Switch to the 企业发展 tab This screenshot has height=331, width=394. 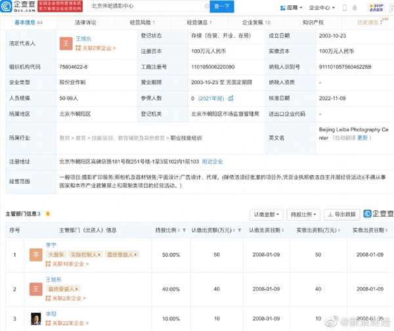tap(256, 22)
